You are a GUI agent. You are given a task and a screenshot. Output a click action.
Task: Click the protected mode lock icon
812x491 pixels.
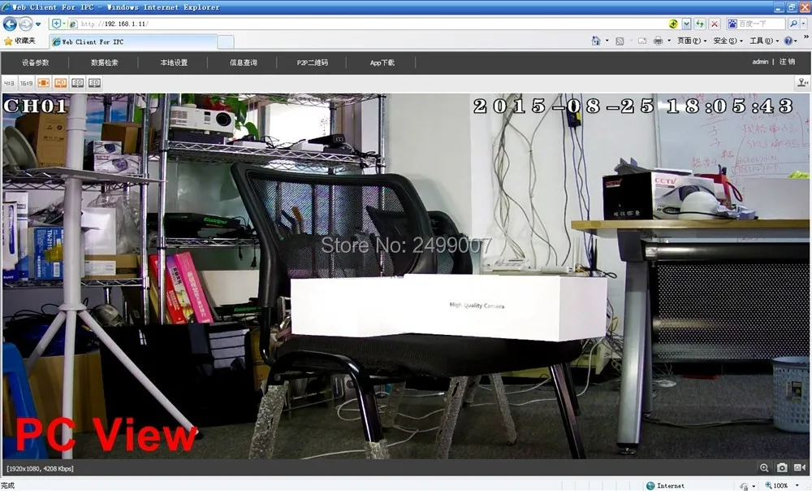[x=744, y=486]
